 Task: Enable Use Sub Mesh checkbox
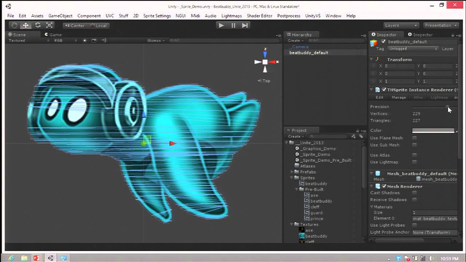tap(414, 145)
